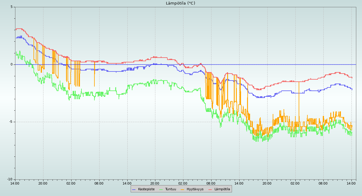Click the red Lämpötila legend line marker

click(x=210, y=189)
